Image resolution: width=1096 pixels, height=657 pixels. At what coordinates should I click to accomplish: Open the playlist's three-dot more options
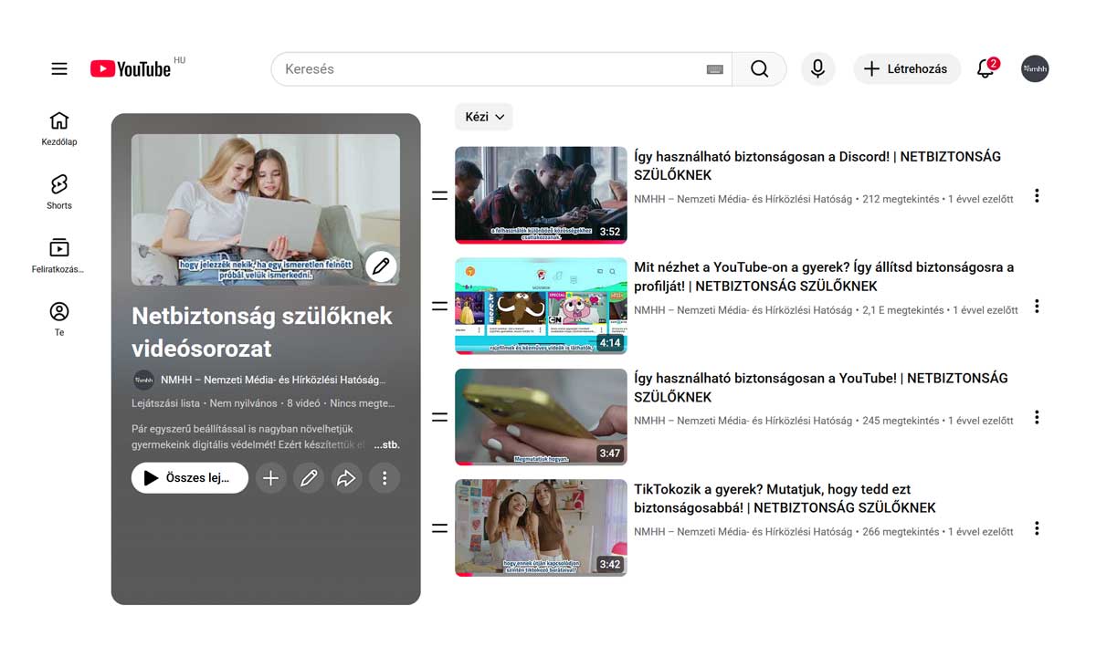(x=385, y=478)
